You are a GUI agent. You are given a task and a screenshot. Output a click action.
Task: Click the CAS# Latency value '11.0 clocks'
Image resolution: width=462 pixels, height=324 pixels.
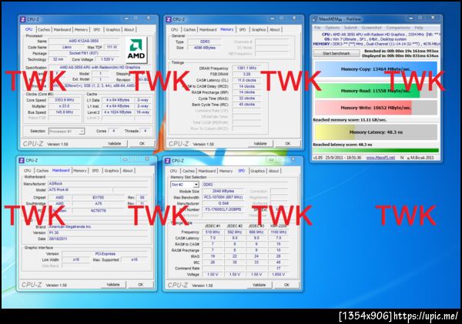(x=246, y=80)
